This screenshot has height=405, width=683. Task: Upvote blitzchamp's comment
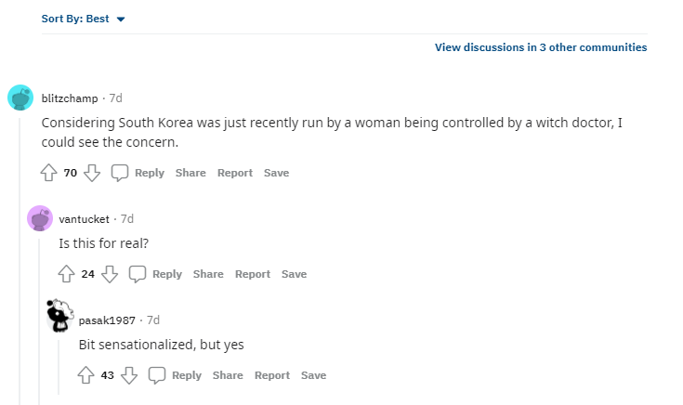[48, 173]
